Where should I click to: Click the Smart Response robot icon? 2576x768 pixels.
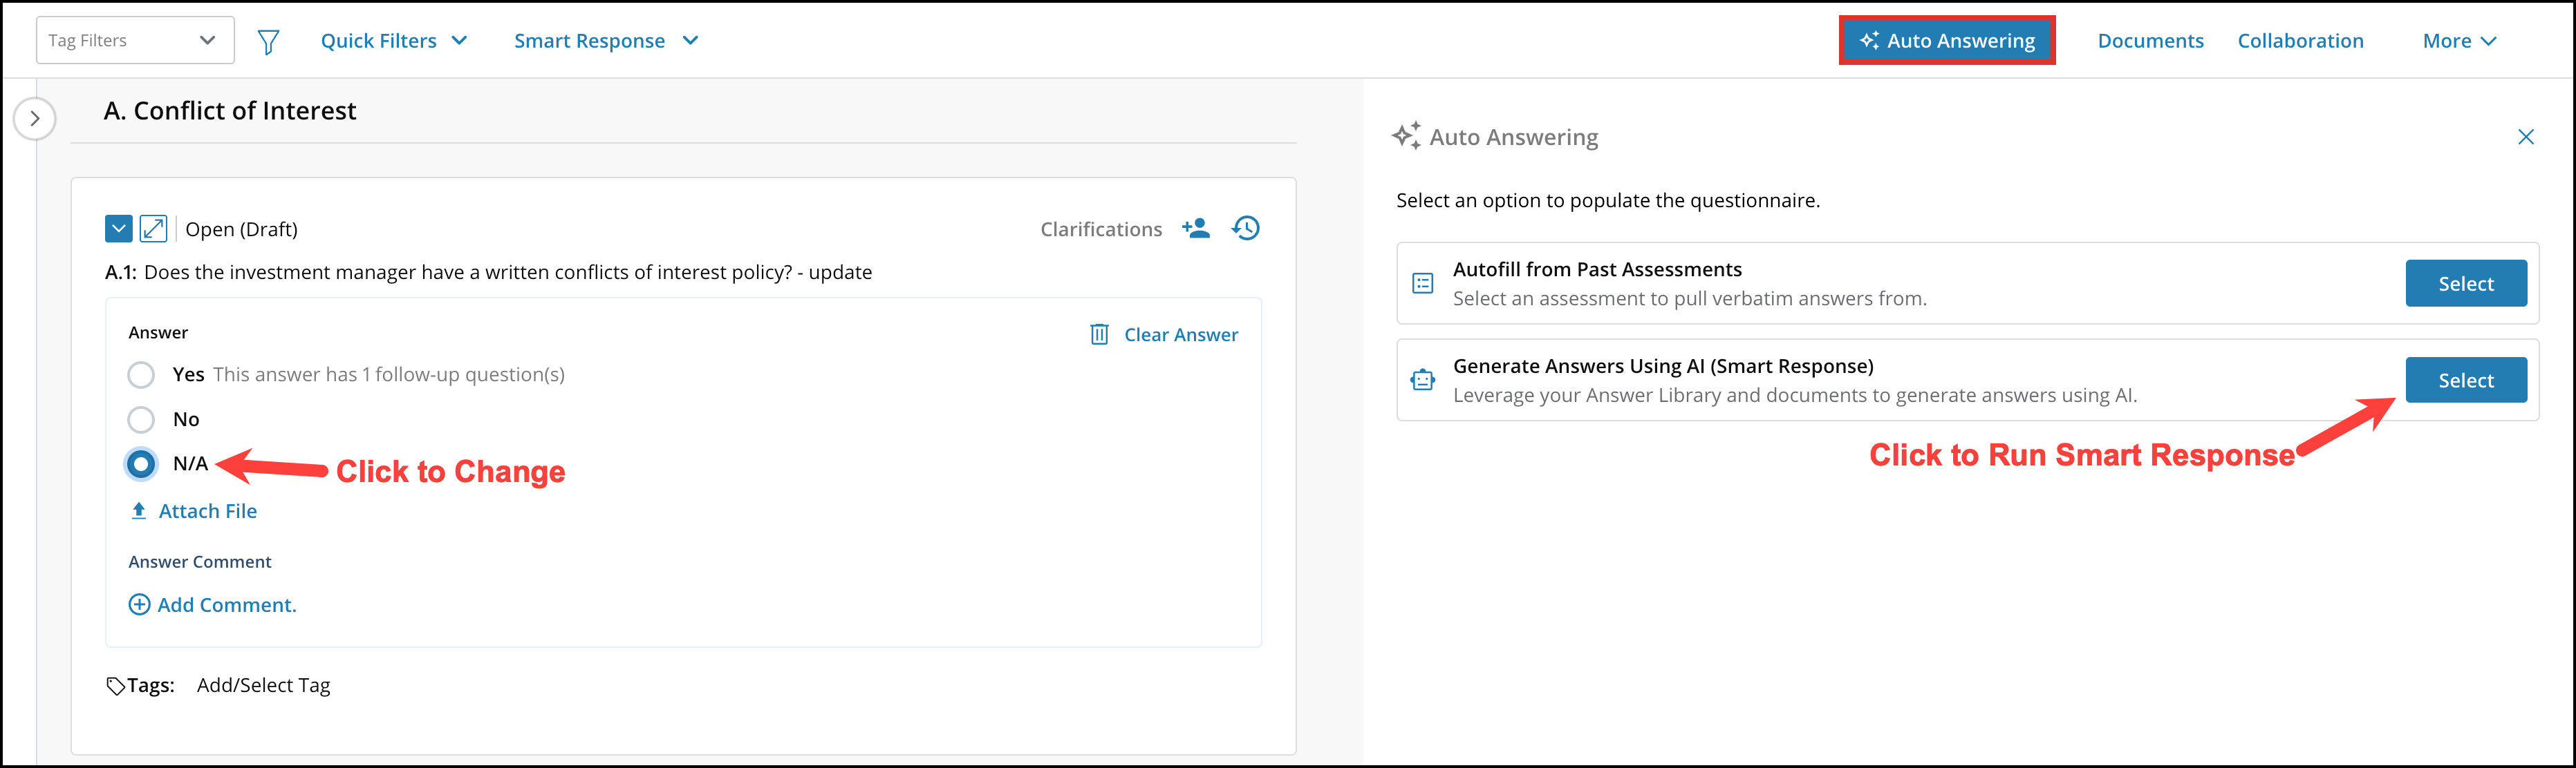point(1423,381)
